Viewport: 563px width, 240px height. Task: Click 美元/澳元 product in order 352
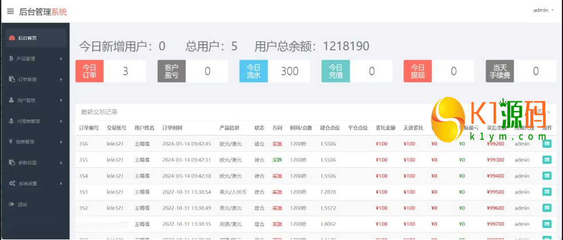(230, 208)
